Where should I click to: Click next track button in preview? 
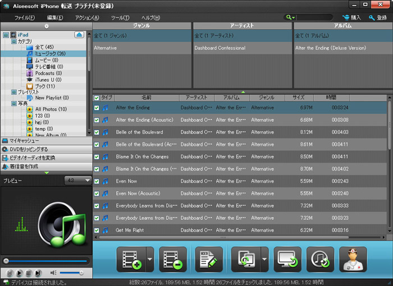pyautogui.click(x=38, y=273)
